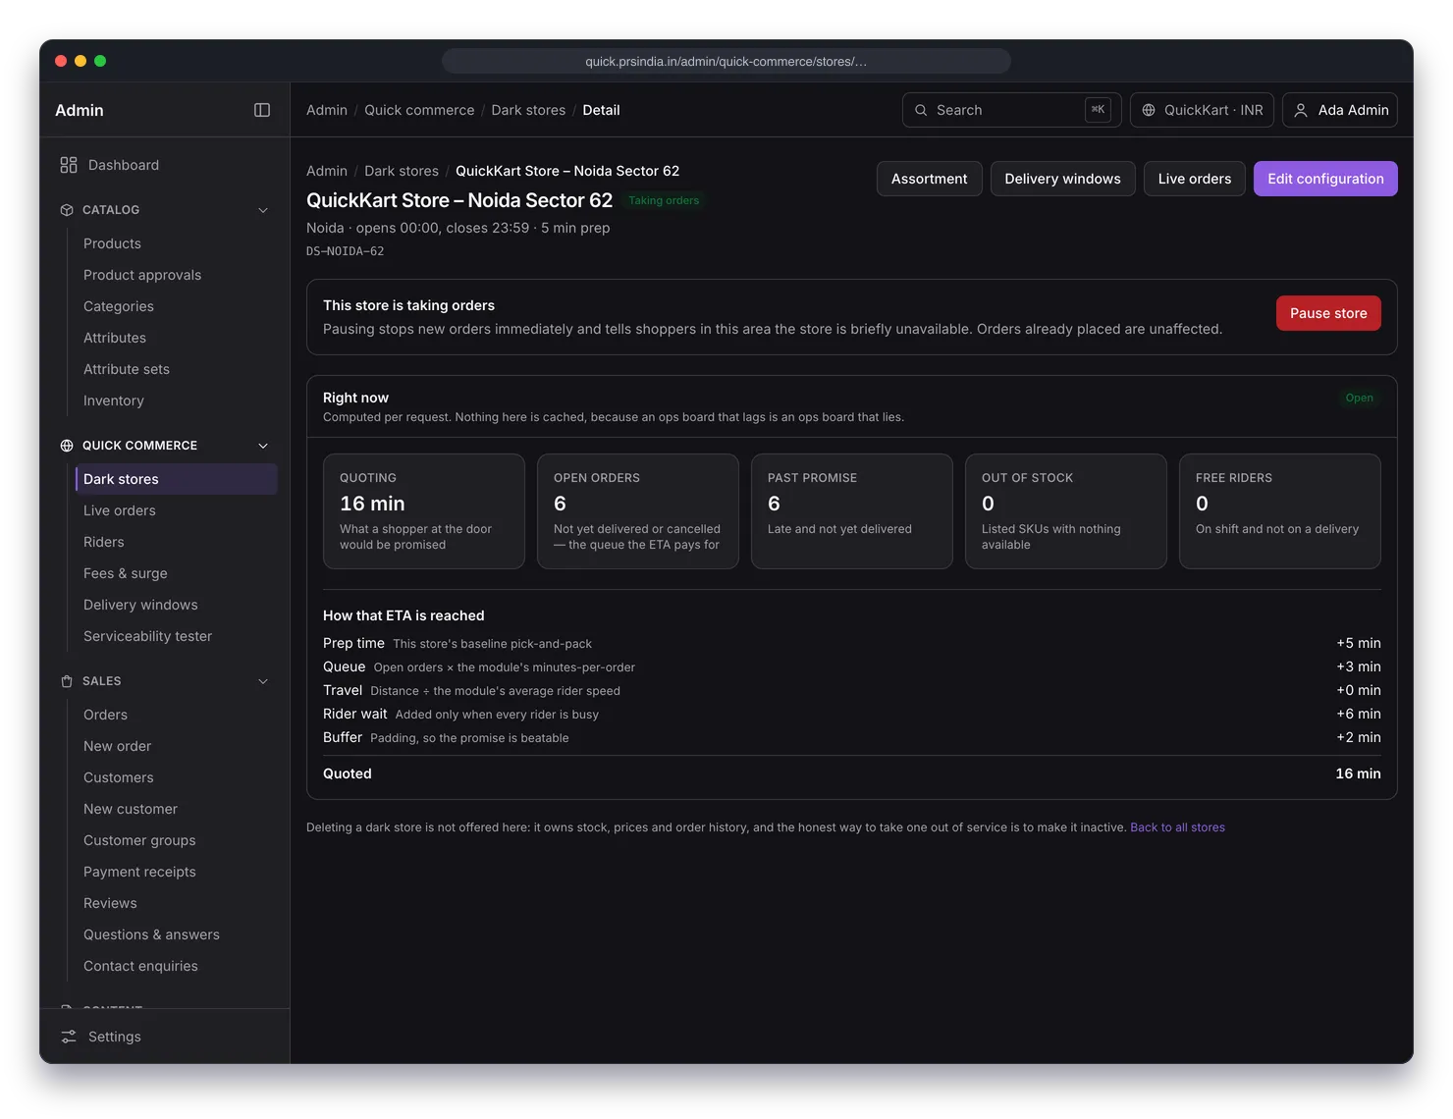The width and height of the screenshot is (1453, 1119).
Task: Open Questions & answers page
Action: [177, 934]
